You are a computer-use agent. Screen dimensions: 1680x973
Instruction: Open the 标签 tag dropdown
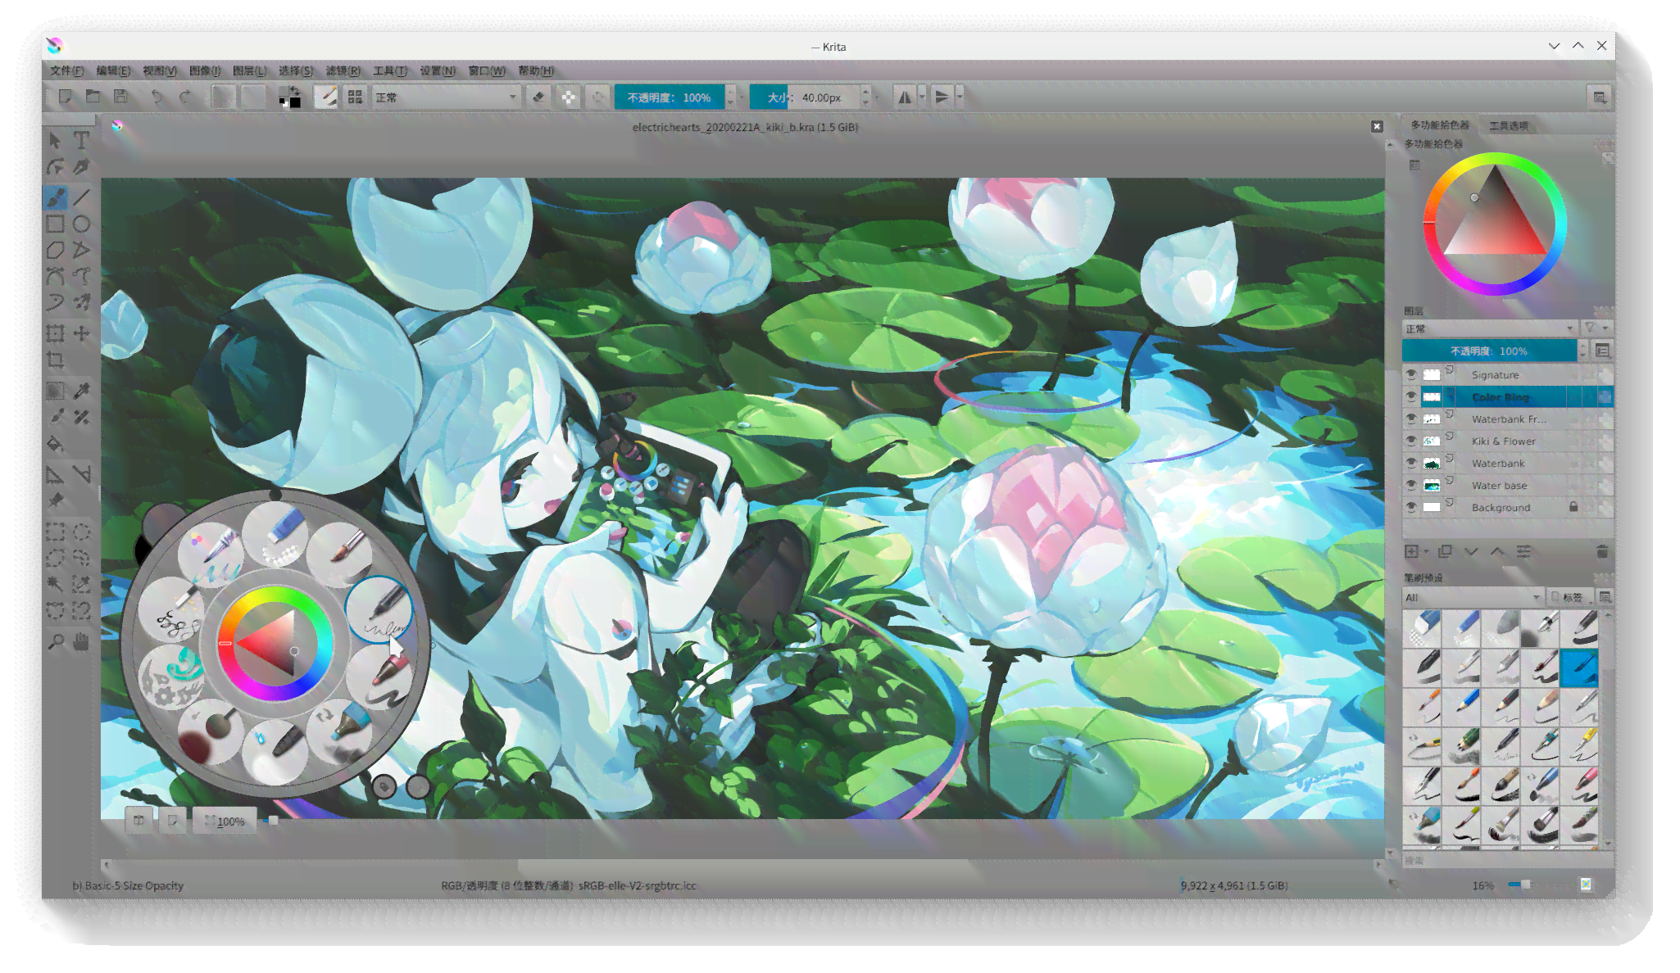(1569, 597)
